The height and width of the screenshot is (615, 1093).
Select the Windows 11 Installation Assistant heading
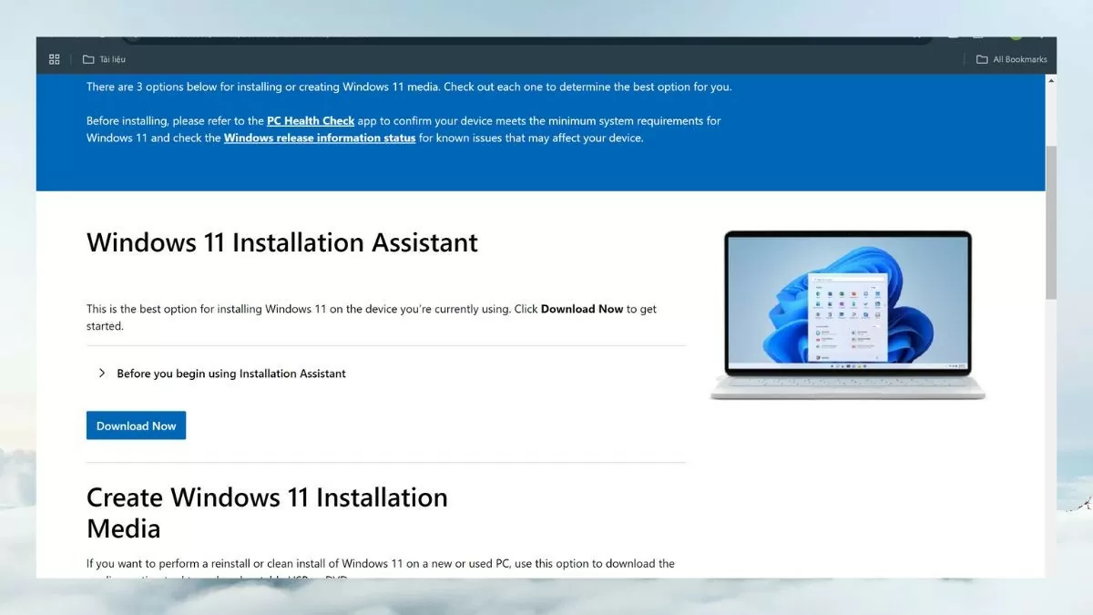click(281, 242)
